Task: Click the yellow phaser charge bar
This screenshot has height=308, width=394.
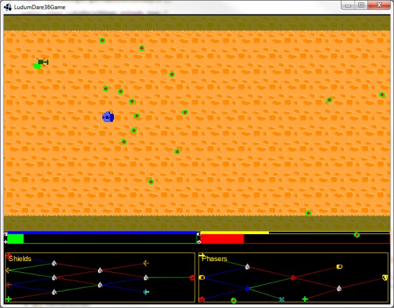Action: [235, 233]
